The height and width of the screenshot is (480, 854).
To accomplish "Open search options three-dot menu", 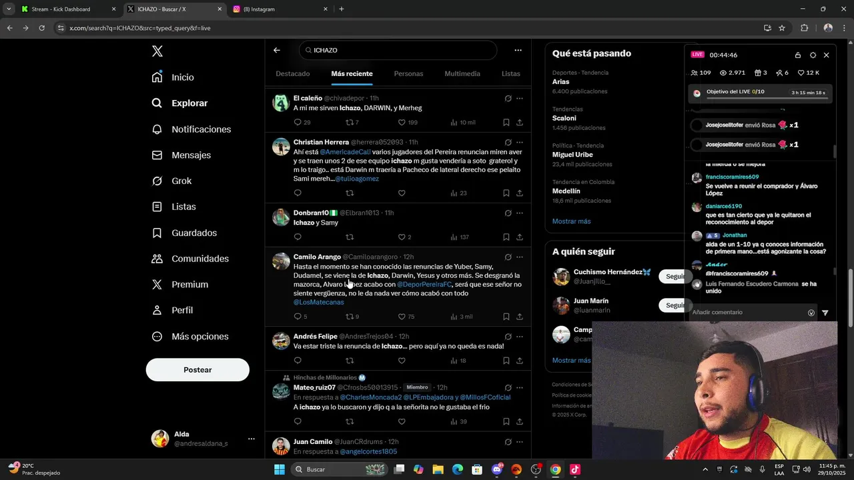I will [518, 50].
